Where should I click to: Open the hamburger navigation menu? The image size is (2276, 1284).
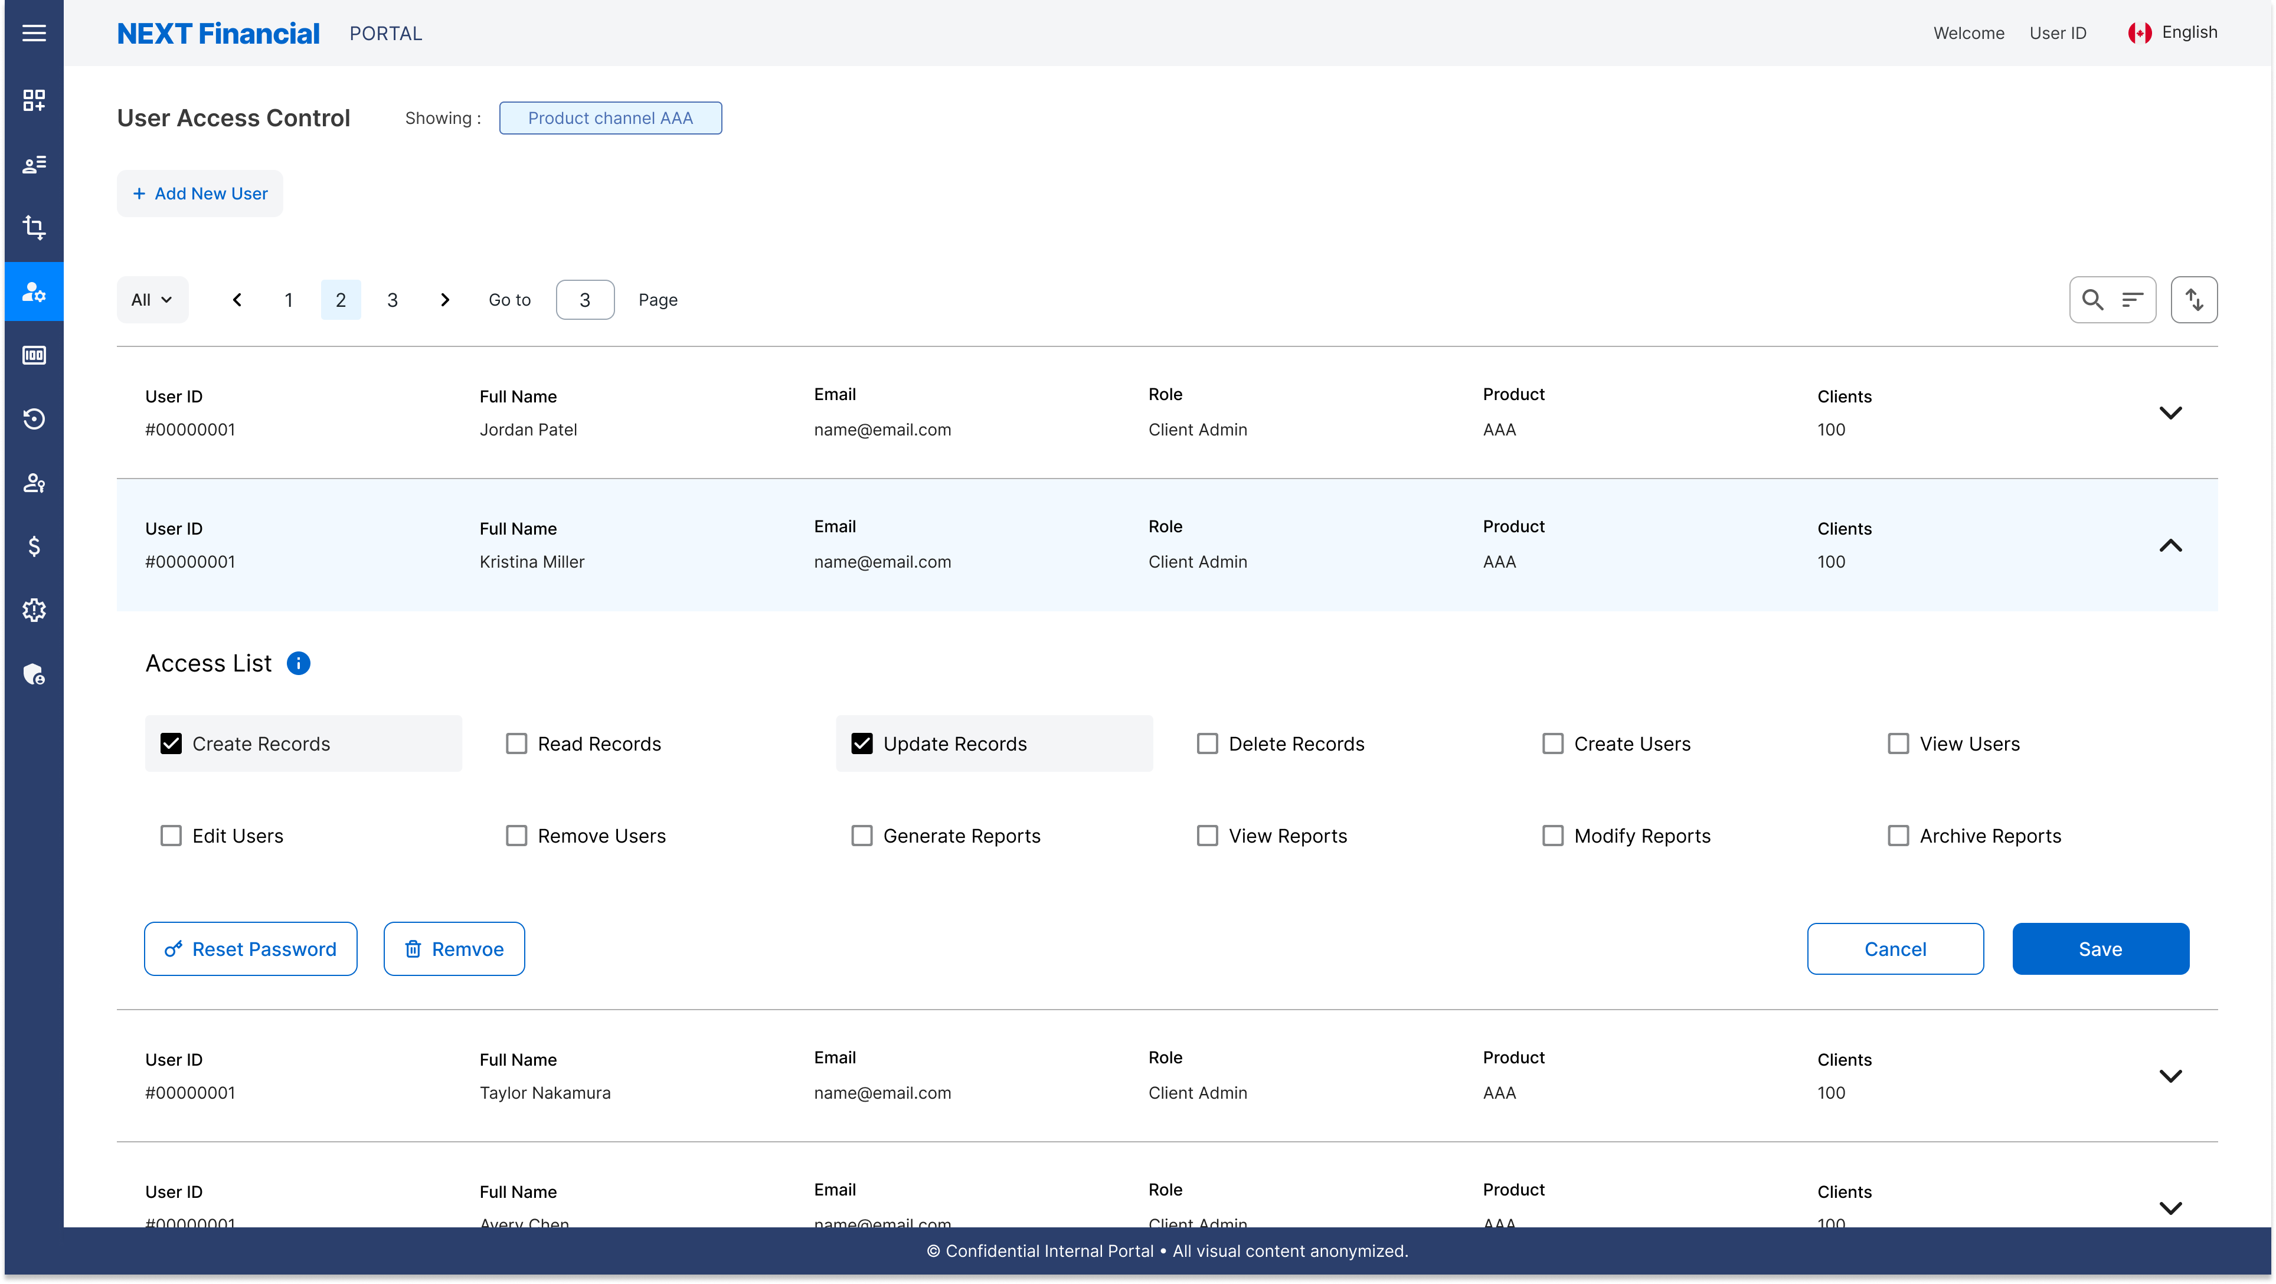pos(34,32)
